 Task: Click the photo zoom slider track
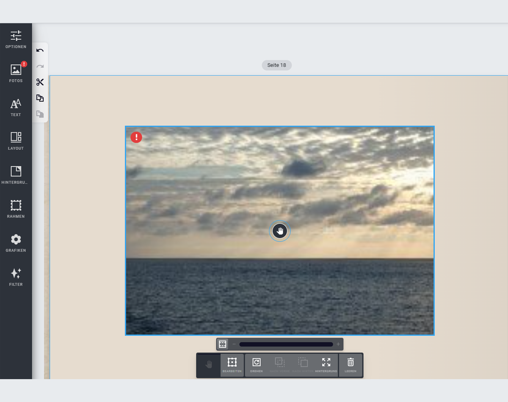pos(286,344)
